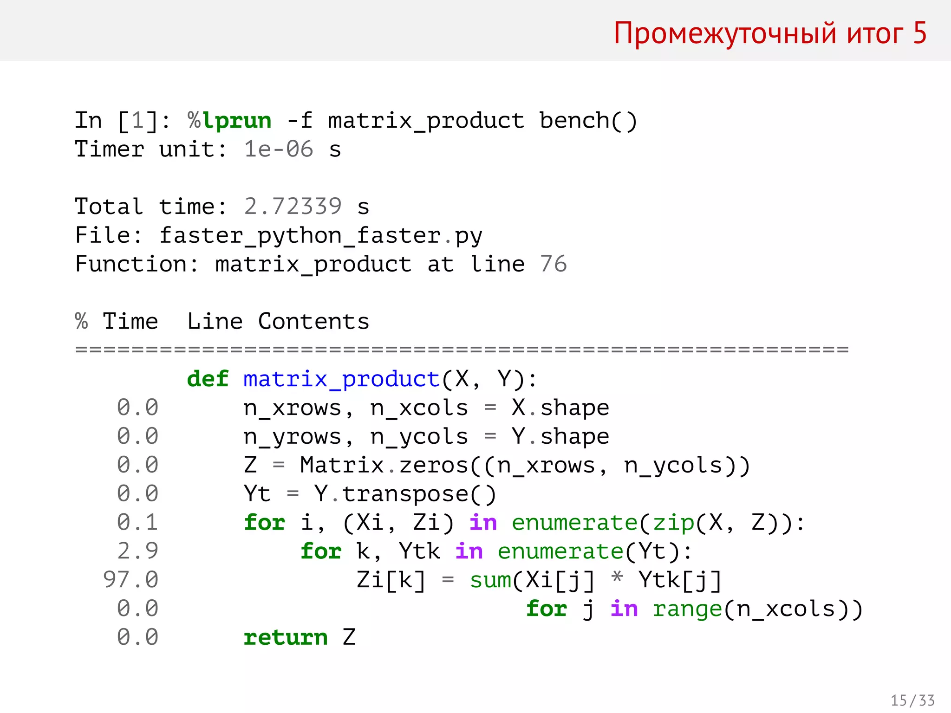Click the 'n_xrows, n_xcols = X.shape' line

(426, 408)
